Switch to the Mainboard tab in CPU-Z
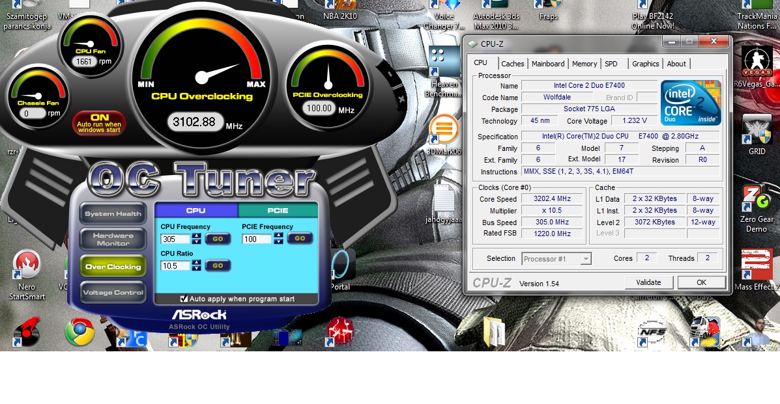780x404 pixels. pyautogui.click(x=548, y=64)
